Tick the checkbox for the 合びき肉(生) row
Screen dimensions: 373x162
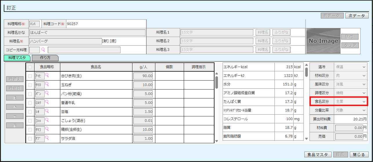[30, 76]
